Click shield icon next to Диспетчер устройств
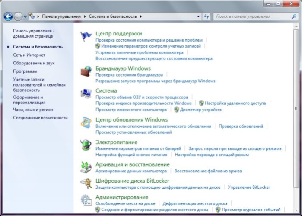This screenshot has width=302, height=216. pyautogui.click(x=177, y=110)
